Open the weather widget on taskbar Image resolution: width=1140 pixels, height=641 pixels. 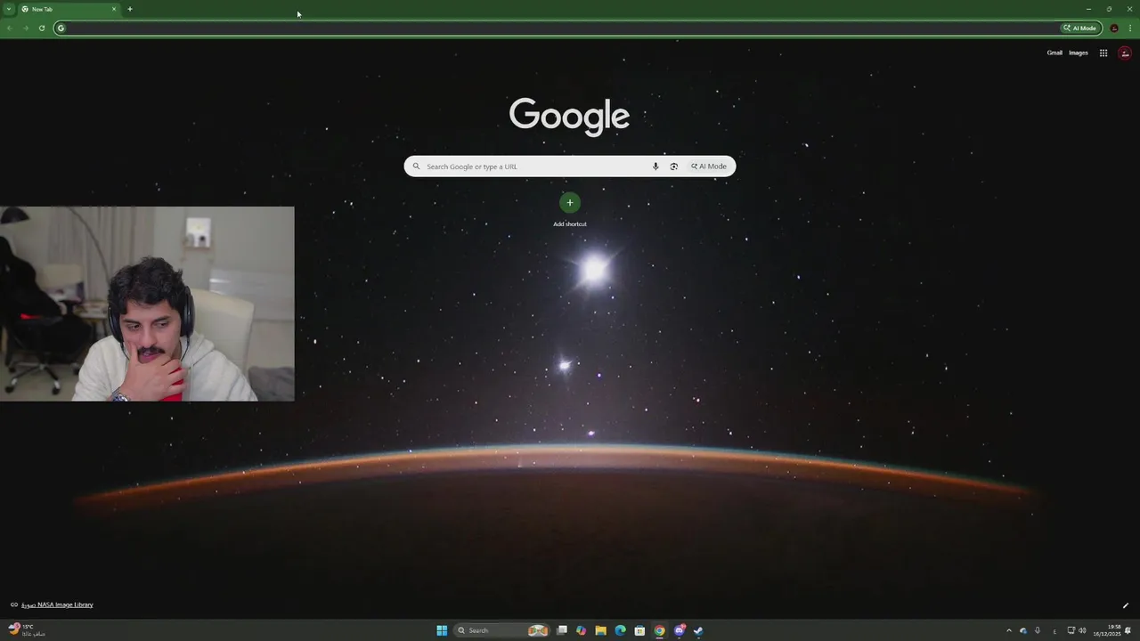tap(26, 630)
